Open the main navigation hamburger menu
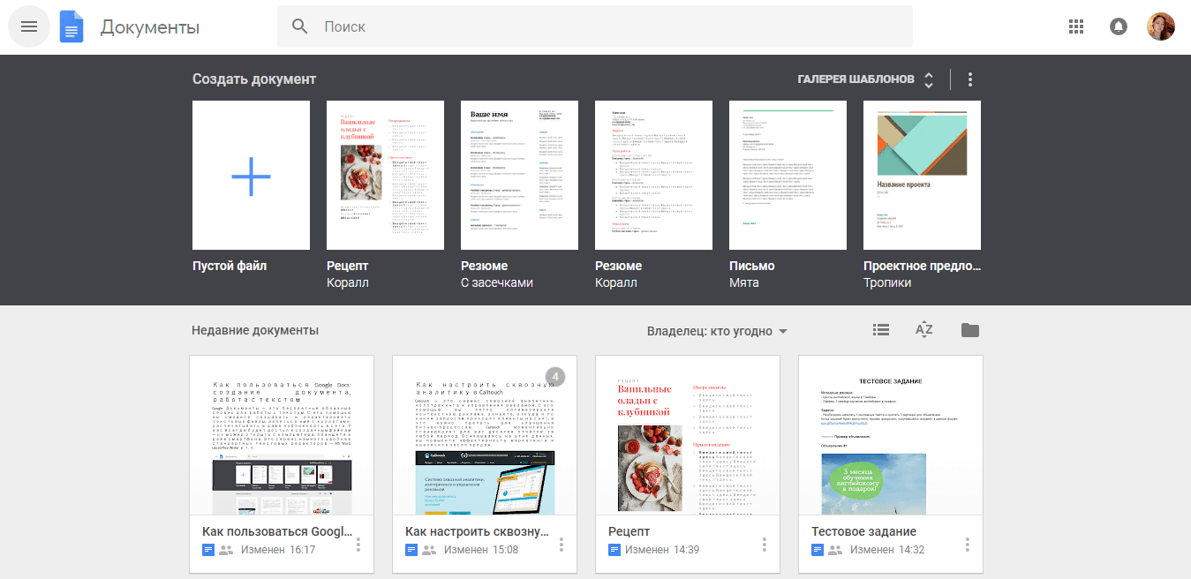1191x579 pixels. click(x=29, y=26)
